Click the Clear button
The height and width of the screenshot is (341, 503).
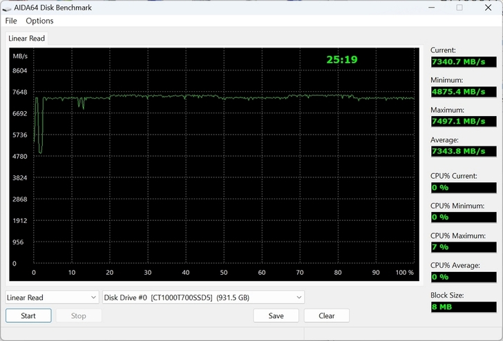[326, 315]
